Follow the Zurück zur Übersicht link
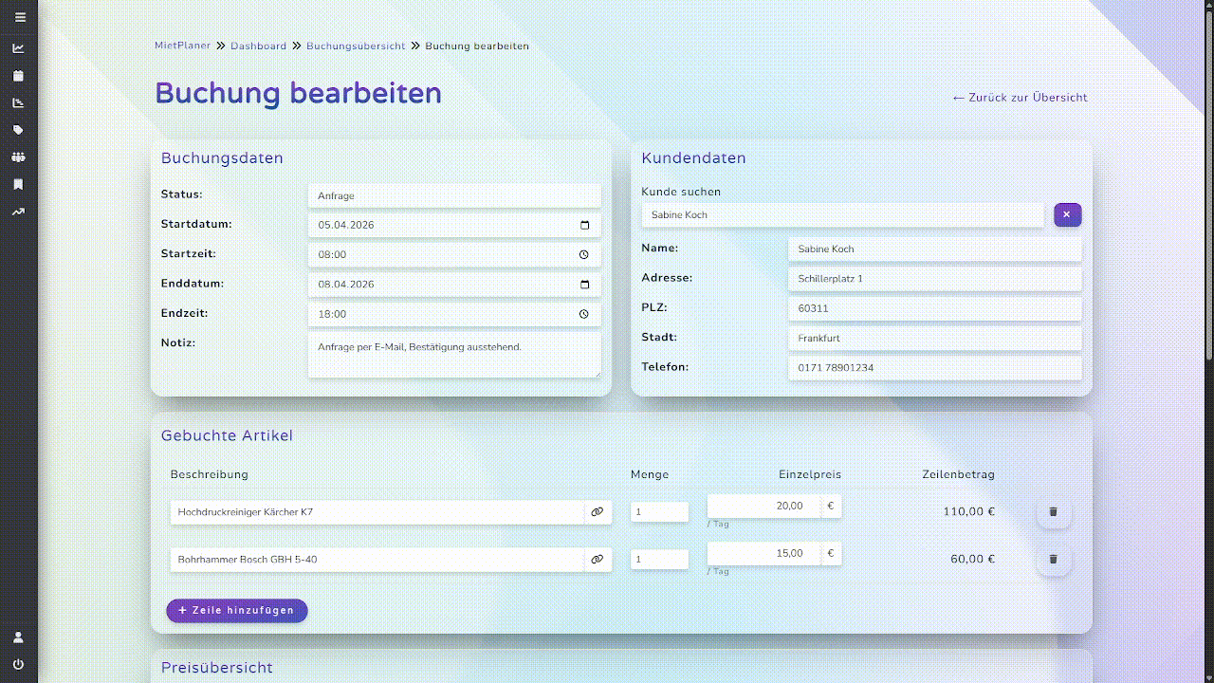 tap(1021, 97)
